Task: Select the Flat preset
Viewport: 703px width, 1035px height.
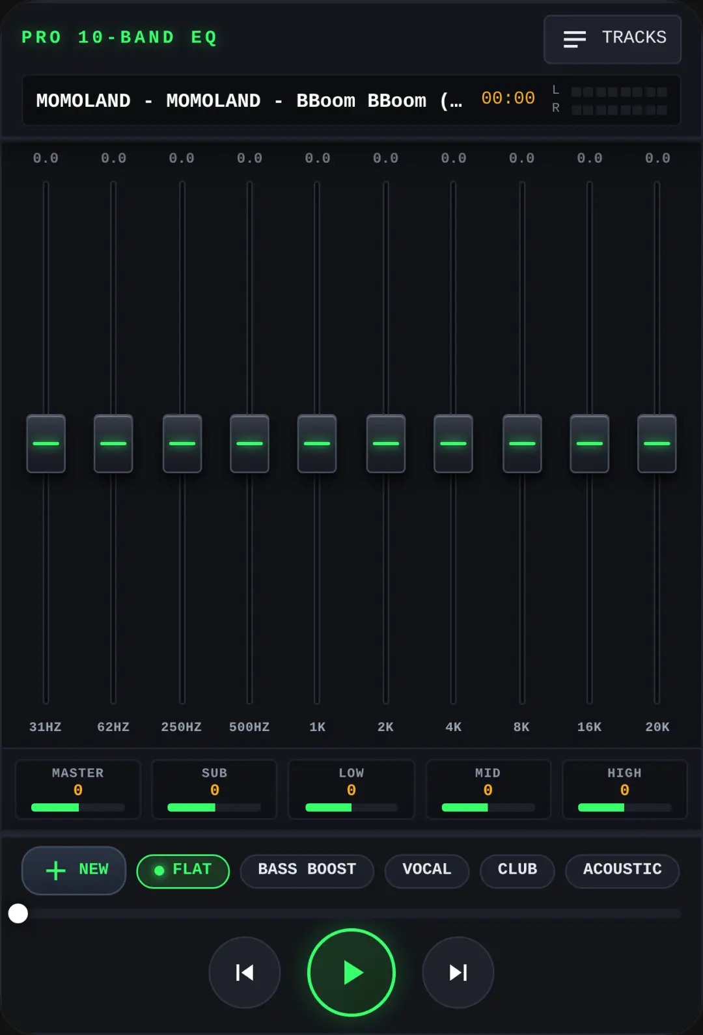Action: coord(183,871)
